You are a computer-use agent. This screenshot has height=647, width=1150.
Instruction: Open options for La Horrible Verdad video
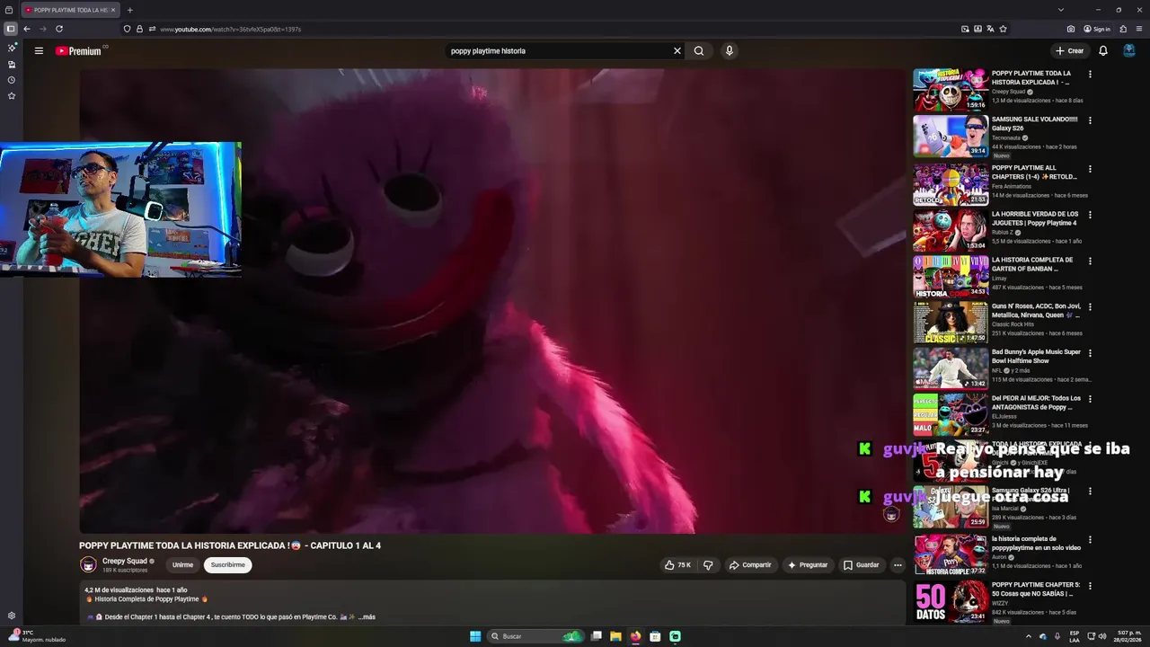point(1090,215)
